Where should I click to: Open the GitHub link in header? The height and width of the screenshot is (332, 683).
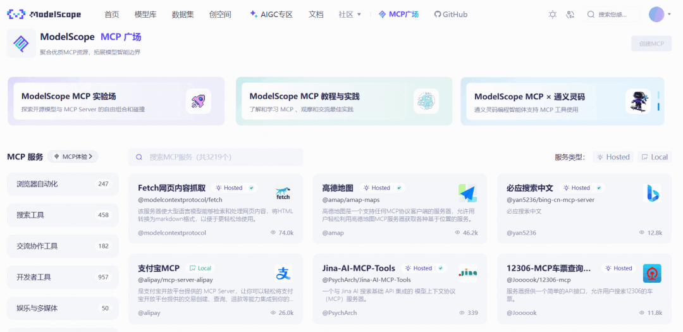(451, 15)
